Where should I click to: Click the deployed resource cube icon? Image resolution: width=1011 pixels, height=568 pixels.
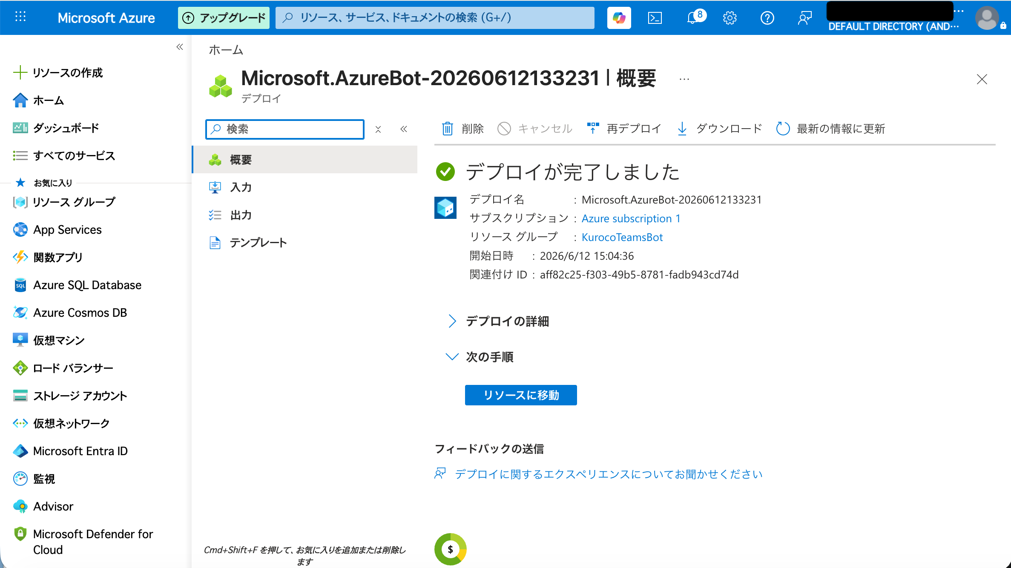coord(445,207)
